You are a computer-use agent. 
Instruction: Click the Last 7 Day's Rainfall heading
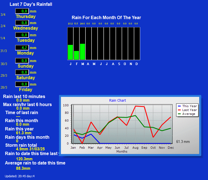pyautogui.click(x=31, y=4)
